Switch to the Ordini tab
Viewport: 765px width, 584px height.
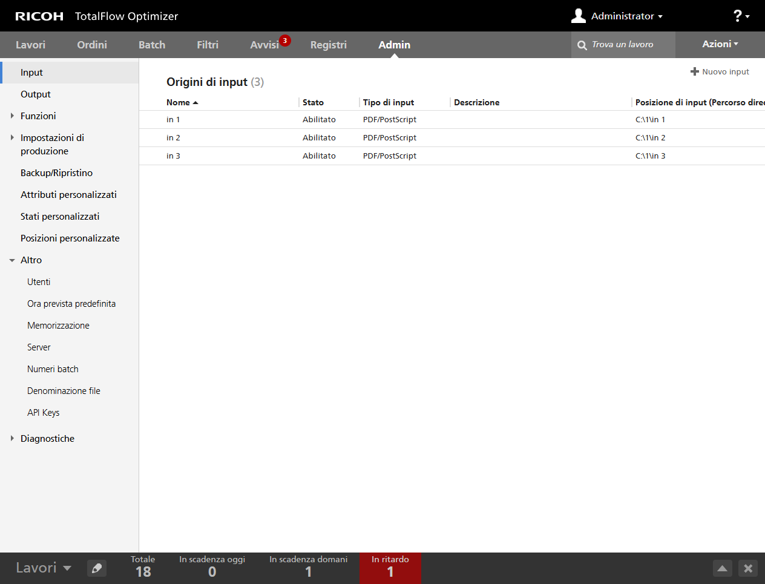tap(92, 45)
